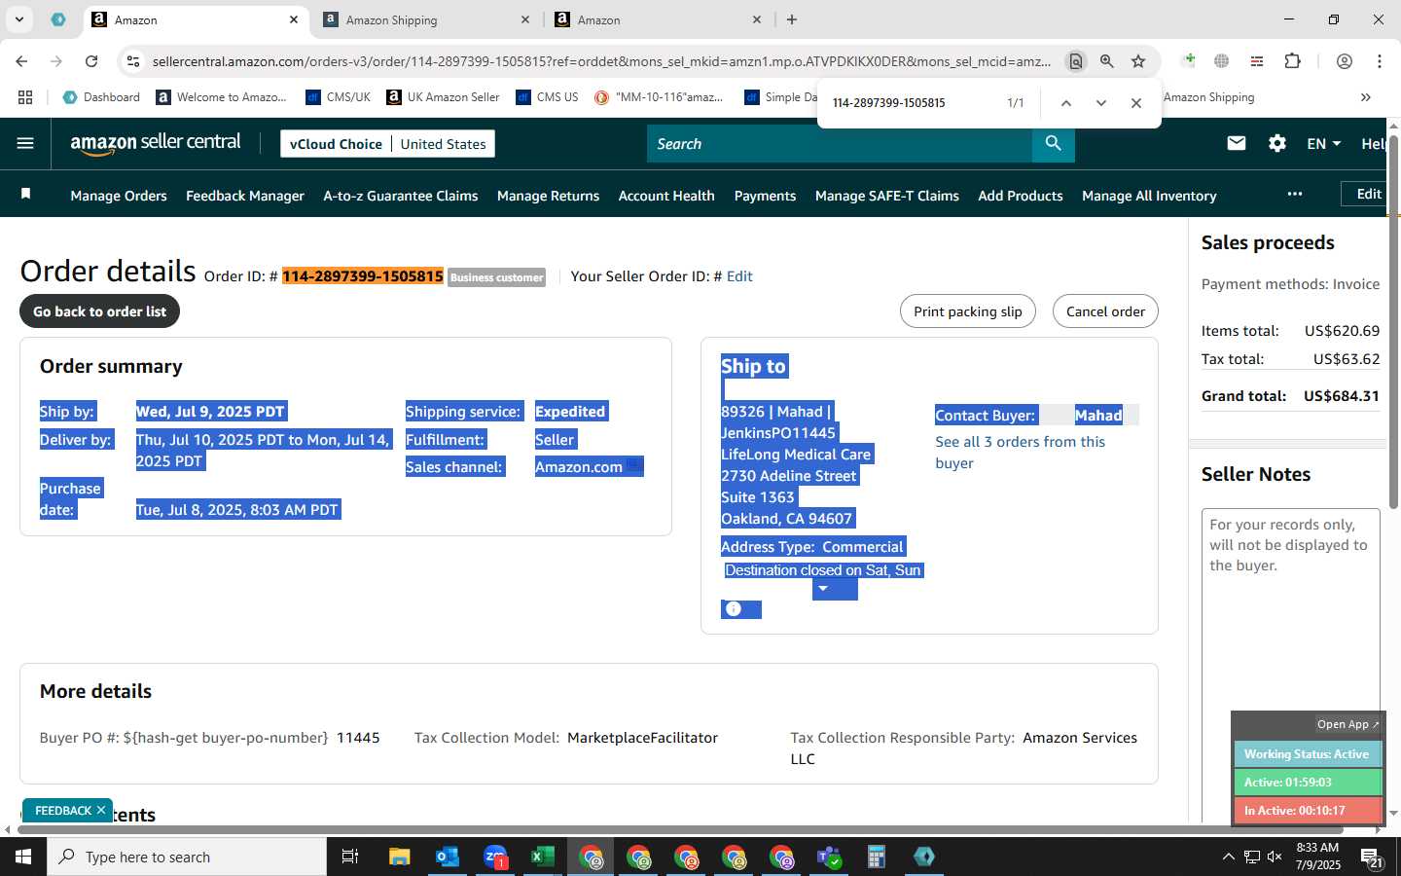Click Amazon.com sales channel link

coord(579,467)
